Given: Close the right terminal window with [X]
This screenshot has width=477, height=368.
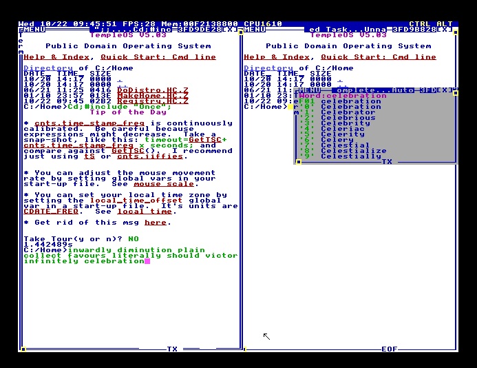Looking at the screenshot, I should [x=445, y=29].
